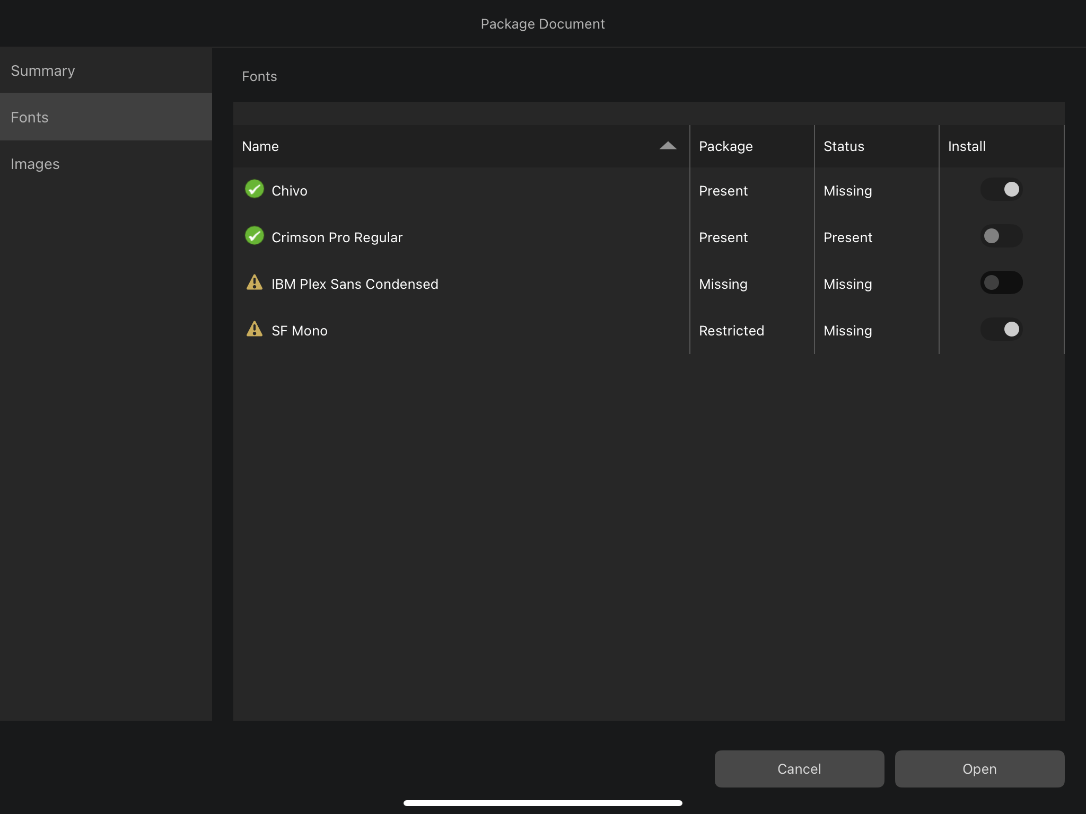Screen dimensions: 1086x814
Task: Click the green checkmark icon for Crimson Pro Regular
Action: click(x=255, y=237)
